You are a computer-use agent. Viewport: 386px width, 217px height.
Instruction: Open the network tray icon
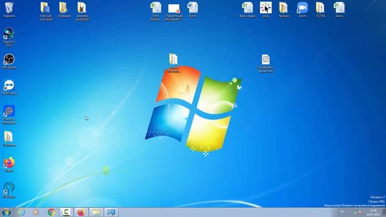355,212
